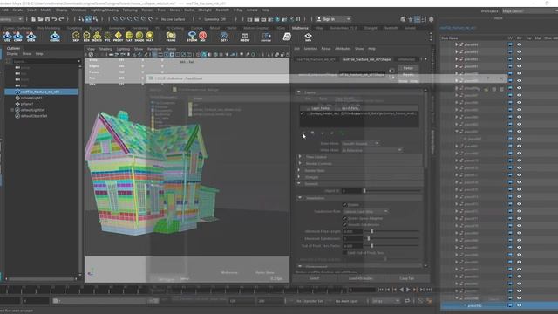Open the Lighting/Shading menu
Screen dimensions: 558x314
pos(105,10)
